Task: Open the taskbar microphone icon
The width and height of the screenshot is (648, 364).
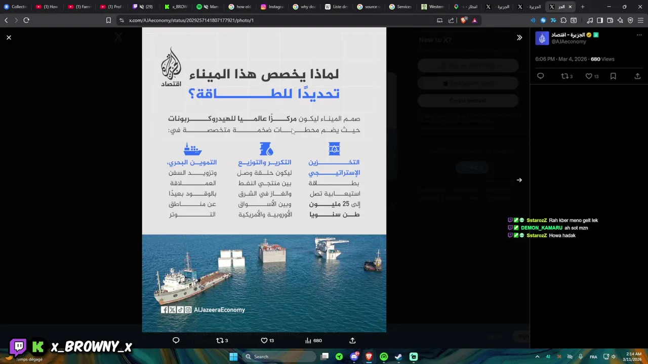Action: 581,356
